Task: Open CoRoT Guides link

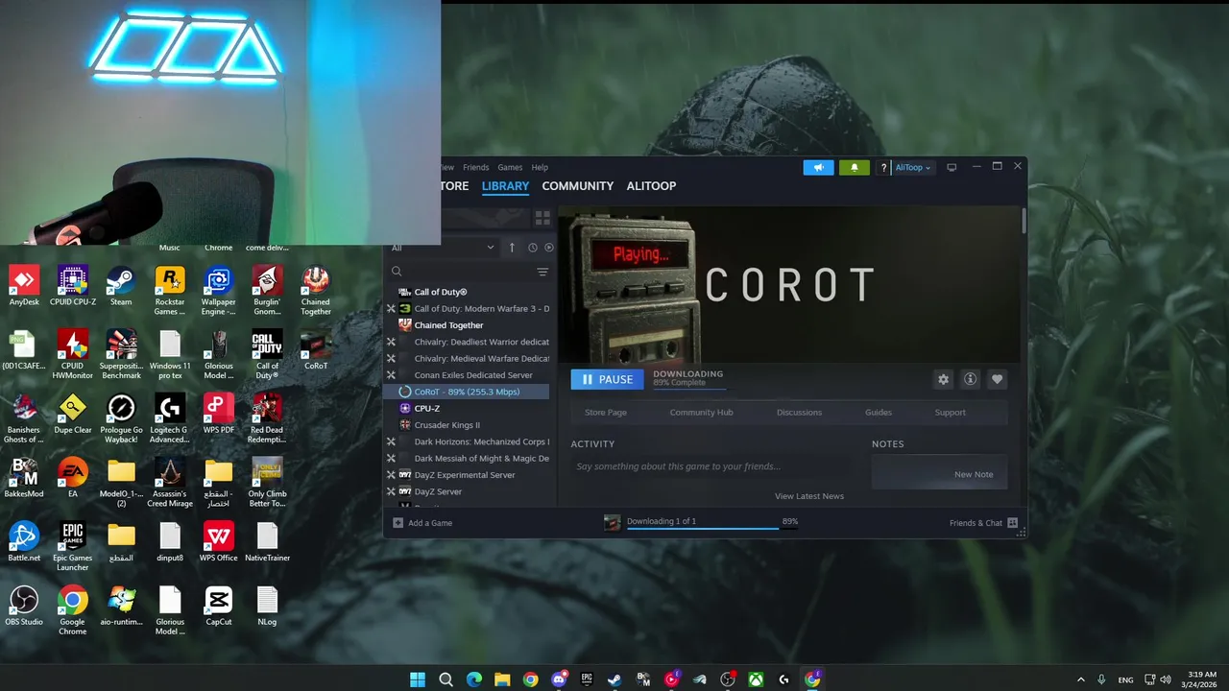Action: (879, 413)
